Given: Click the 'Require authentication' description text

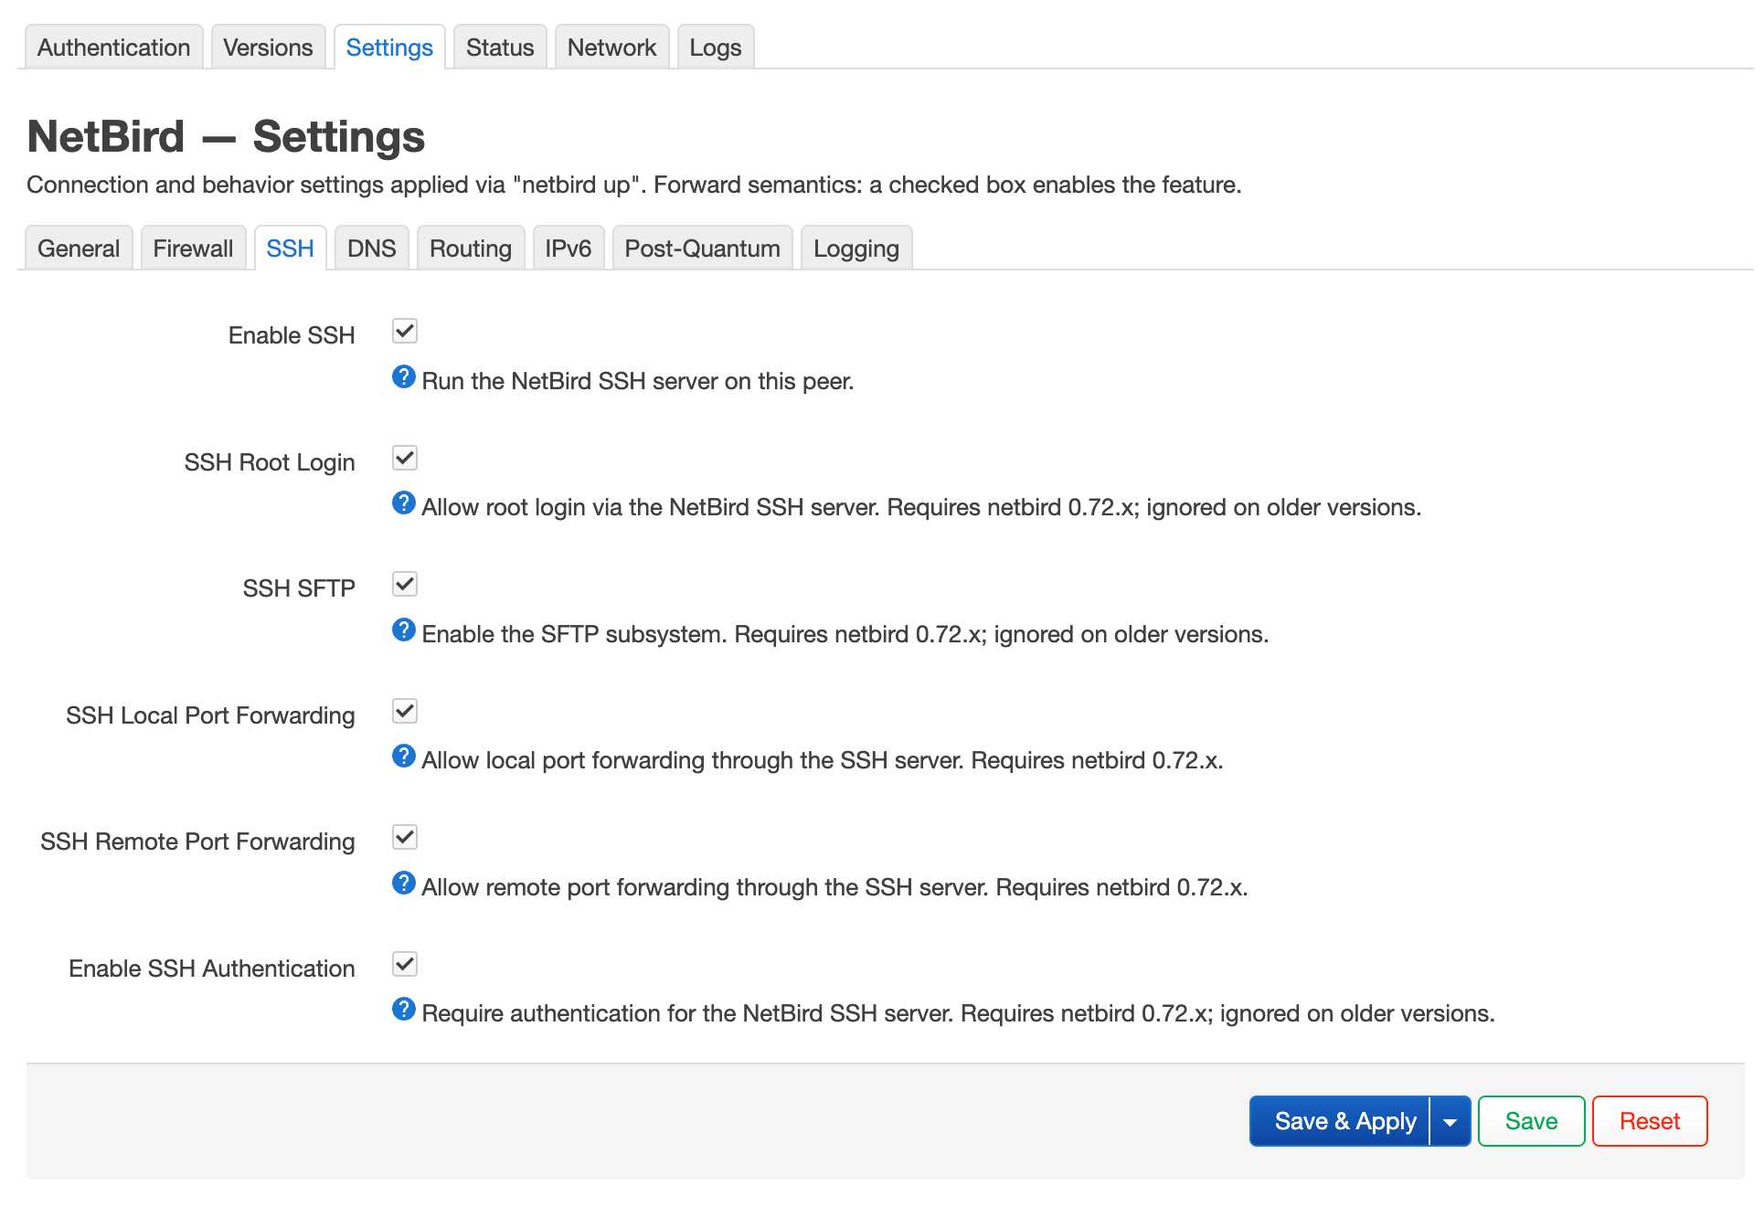Looking at the screenshot, I should point(958,1013).
